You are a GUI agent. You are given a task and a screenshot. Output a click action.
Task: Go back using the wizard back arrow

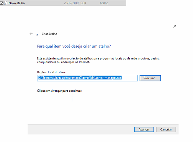(31, 34)
